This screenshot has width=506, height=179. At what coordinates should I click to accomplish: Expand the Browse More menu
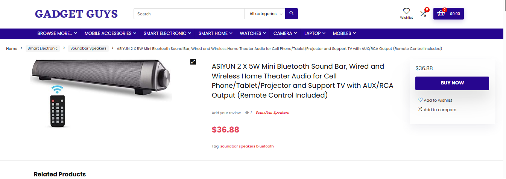point(57,33)
